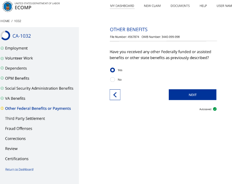Select the Yes radio button
The height and width of the screenshot is (184, 232).
pyautogui.click(x=113, y=70)
